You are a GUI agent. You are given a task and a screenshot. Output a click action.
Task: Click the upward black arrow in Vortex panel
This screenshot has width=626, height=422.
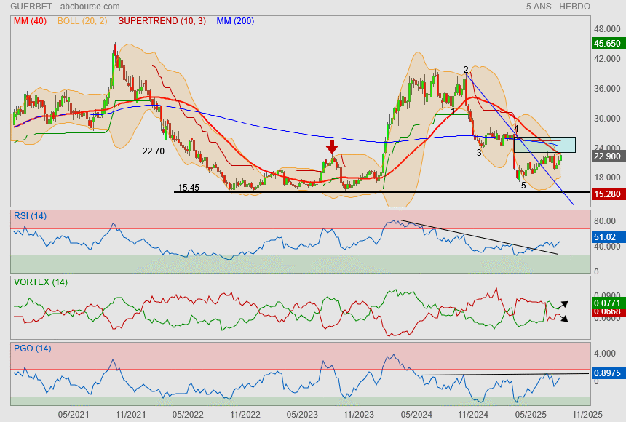point(563,303)
